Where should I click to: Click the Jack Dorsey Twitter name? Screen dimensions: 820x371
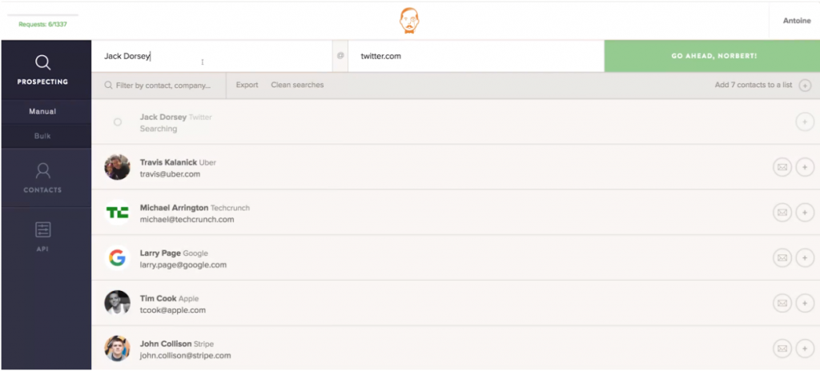(175, 117)
